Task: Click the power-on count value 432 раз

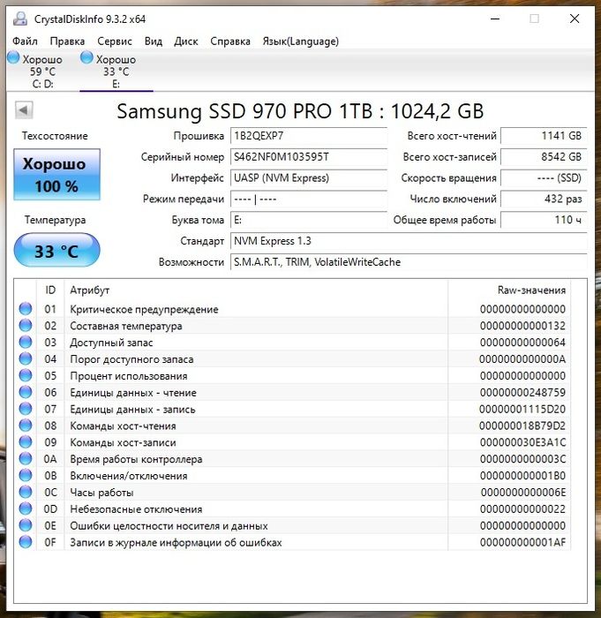Action: click(x=544, y=199)
